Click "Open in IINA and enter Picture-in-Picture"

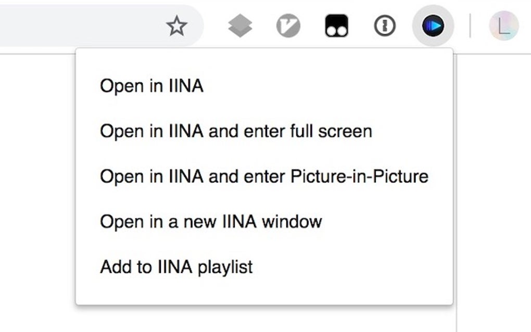(263, 176)
